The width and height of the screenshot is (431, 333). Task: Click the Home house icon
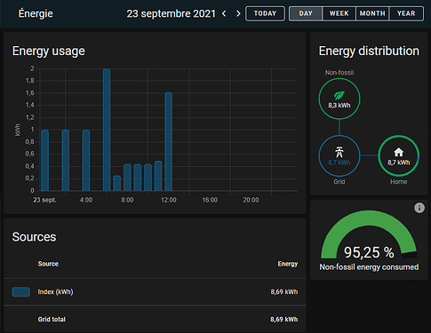pyautogui.click(x=398, y=152)
